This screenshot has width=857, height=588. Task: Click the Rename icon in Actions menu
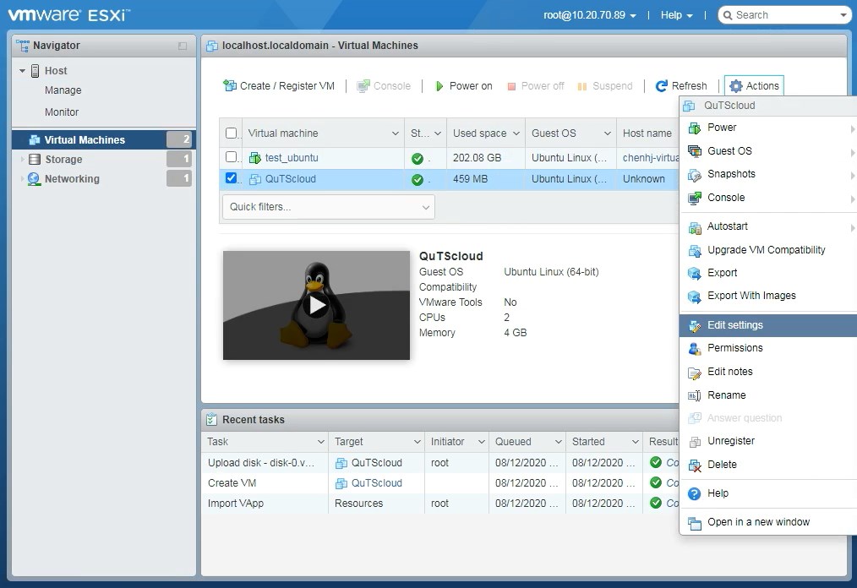tap(695, 395)
